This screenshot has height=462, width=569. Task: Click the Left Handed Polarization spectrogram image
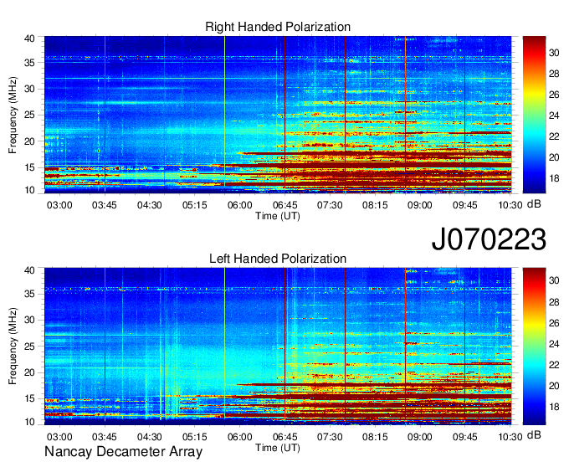[278, 346]
